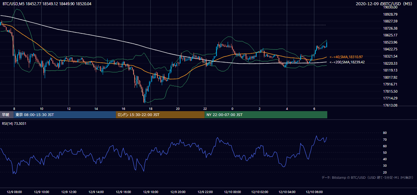Click the 40 SMA 18310.97 label
417x195 pixels.
pos(346,57)
